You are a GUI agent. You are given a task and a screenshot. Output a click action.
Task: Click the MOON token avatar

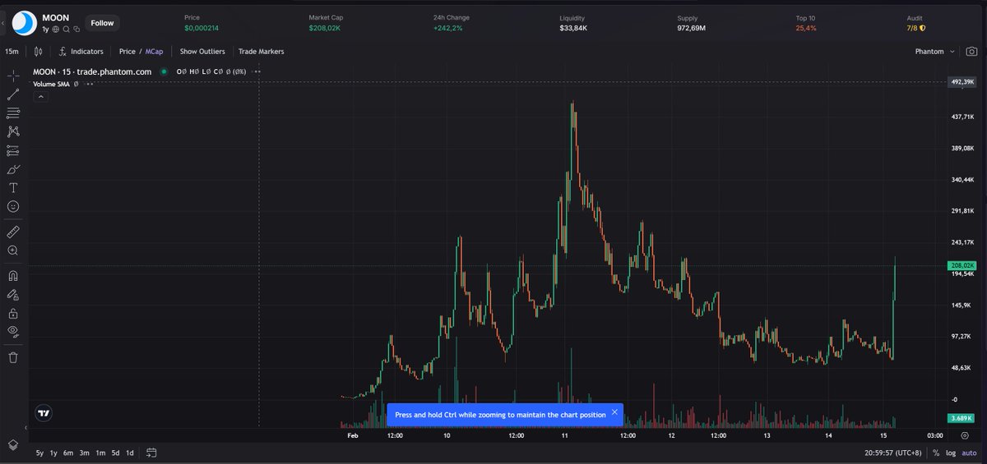click(x=25, y=23)
